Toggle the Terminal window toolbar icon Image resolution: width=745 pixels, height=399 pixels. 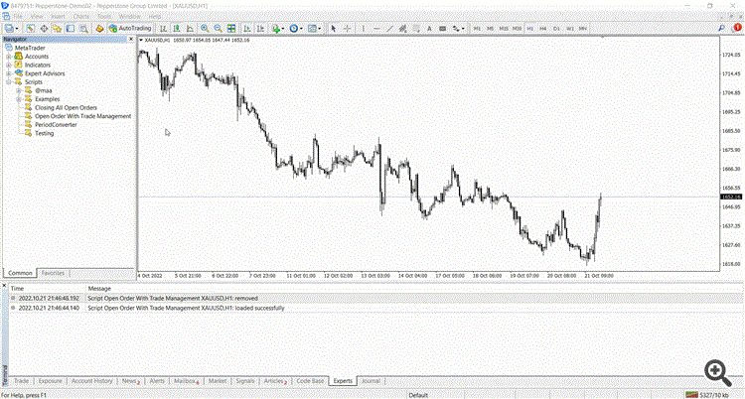coord(71,29)
